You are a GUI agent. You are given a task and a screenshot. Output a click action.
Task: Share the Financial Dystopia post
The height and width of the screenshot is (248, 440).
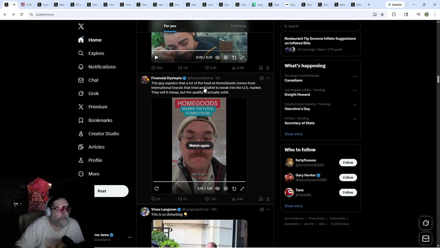(x=268, y=199)
